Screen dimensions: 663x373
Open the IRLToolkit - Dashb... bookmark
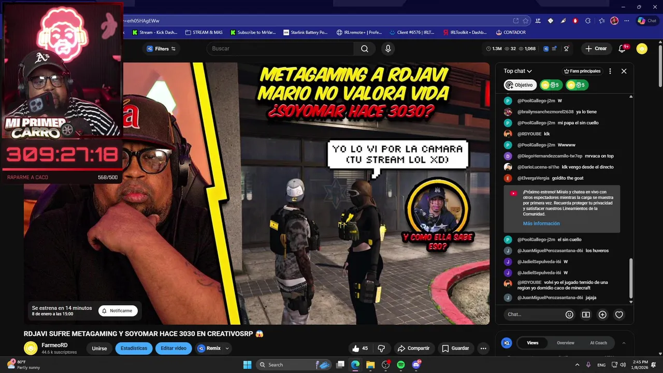(x=465, y=32)
